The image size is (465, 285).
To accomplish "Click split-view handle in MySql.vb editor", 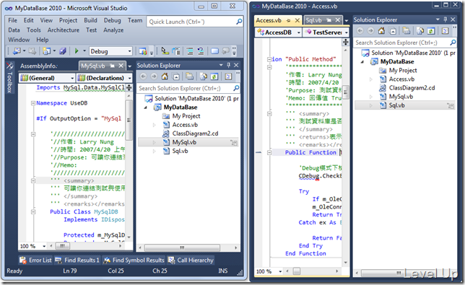I will pos(129,87).
